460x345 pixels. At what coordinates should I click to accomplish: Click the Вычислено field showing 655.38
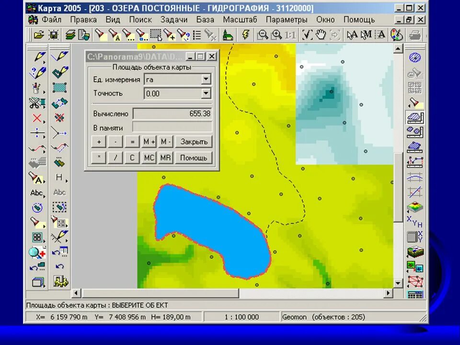pyautogui.click(x=172, y=114)
